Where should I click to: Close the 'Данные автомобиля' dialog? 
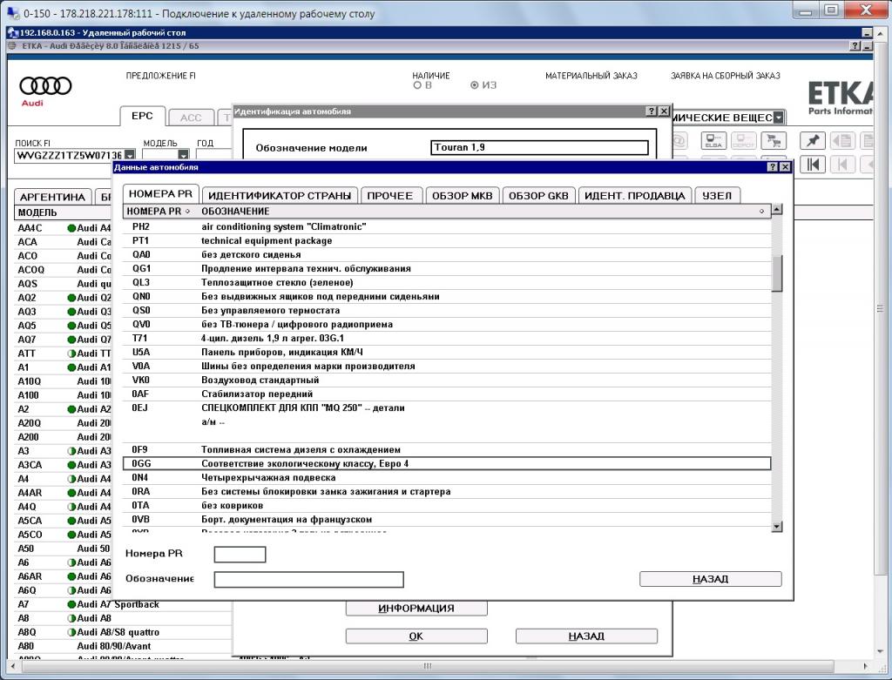tap(785, 167)
